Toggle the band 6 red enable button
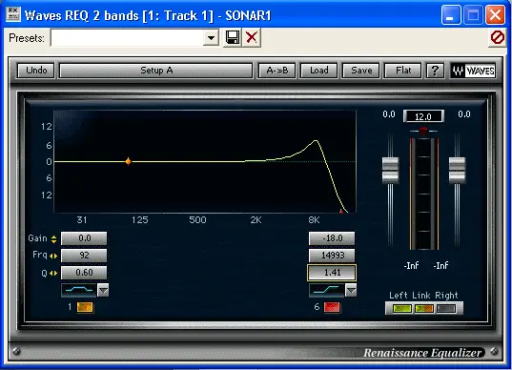This screenshot has width=512, height=370. pos(332,307)
